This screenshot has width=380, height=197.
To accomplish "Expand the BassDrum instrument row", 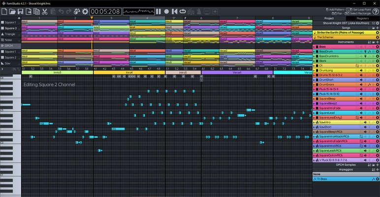I will 314,51.
